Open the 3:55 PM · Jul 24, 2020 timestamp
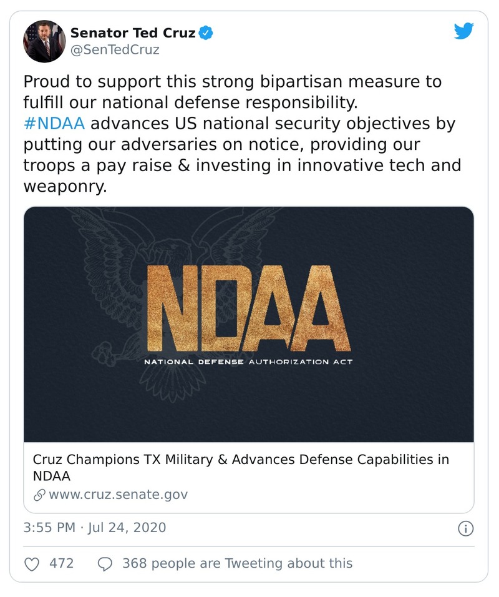The image size is (499, 597). [95, 528]
